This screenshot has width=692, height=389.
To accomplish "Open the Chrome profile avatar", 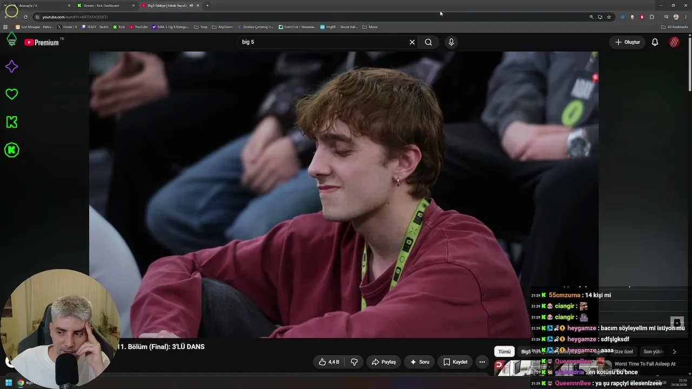I will 676,17.
